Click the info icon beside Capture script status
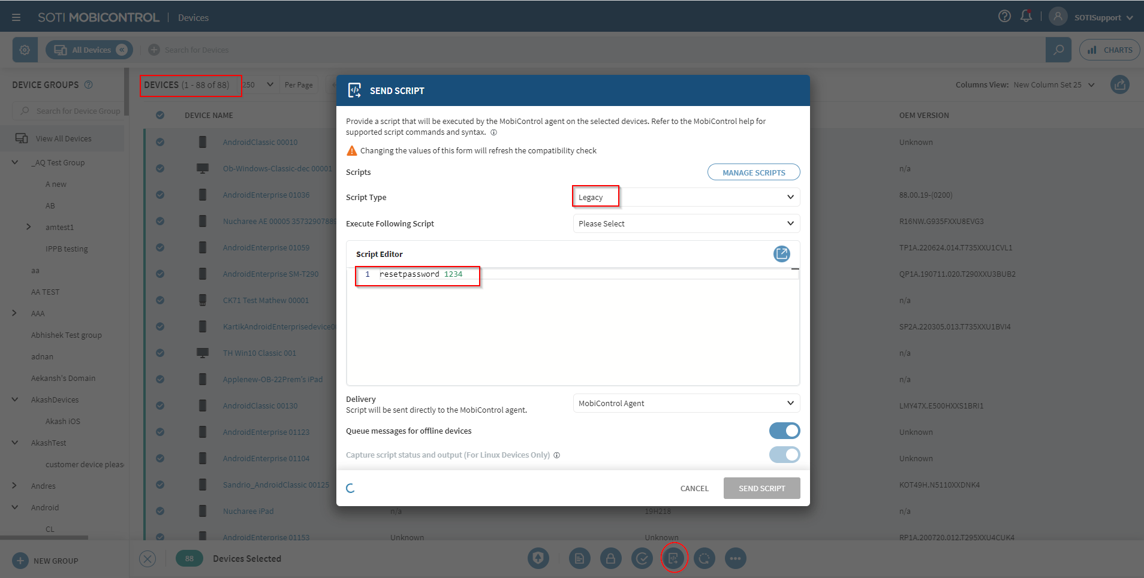The height and width of the screenshot is (578, 1144). (556, 455)
